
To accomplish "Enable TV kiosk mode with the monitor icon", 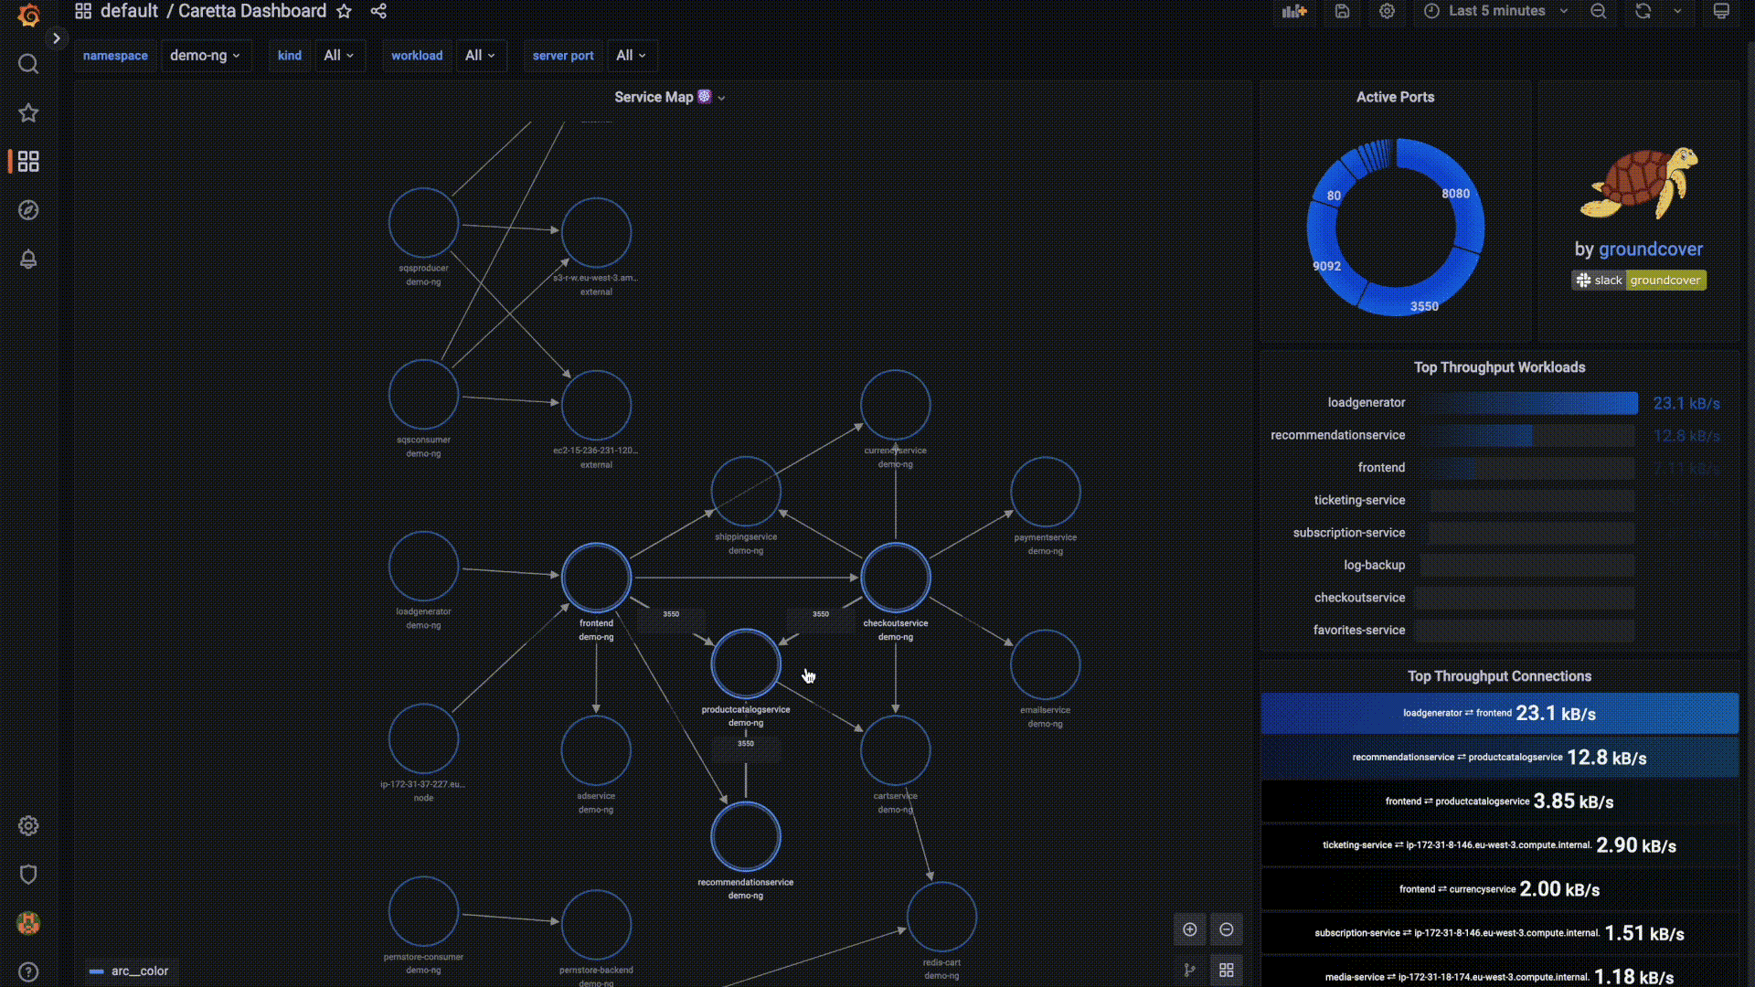I will point(1722,11).
